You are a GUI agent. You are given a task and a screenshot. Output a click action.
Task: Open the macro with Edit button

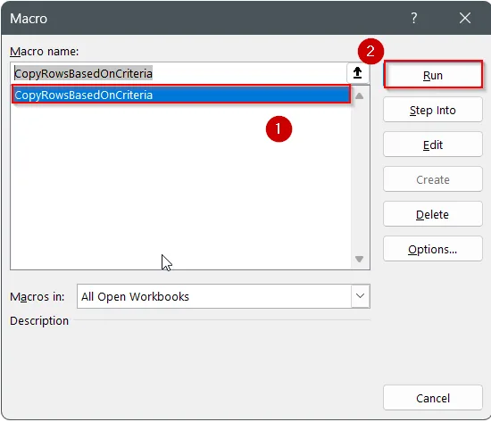tap(433, 145)
